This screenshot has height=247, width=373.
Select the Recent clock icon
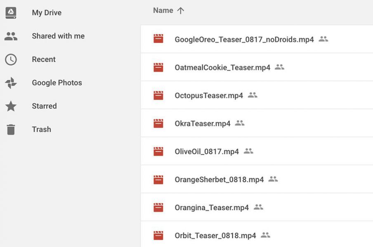coord(11,60)
